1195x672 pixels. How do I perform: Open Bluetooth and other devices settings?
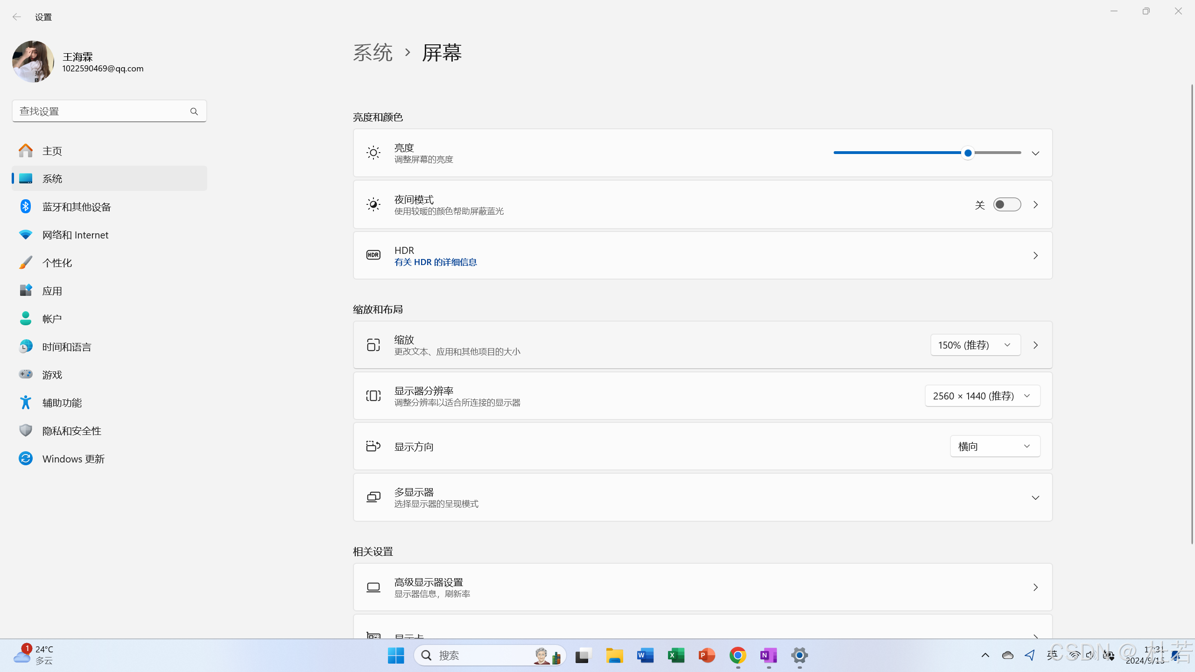point(77,207)
